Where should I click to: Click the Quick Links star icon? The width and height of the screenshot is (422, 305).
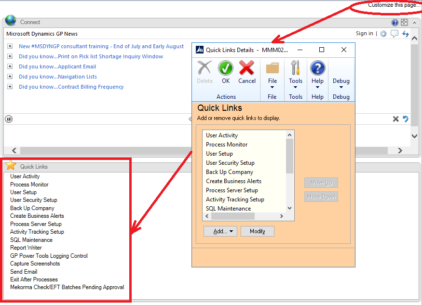pos(10,166)
